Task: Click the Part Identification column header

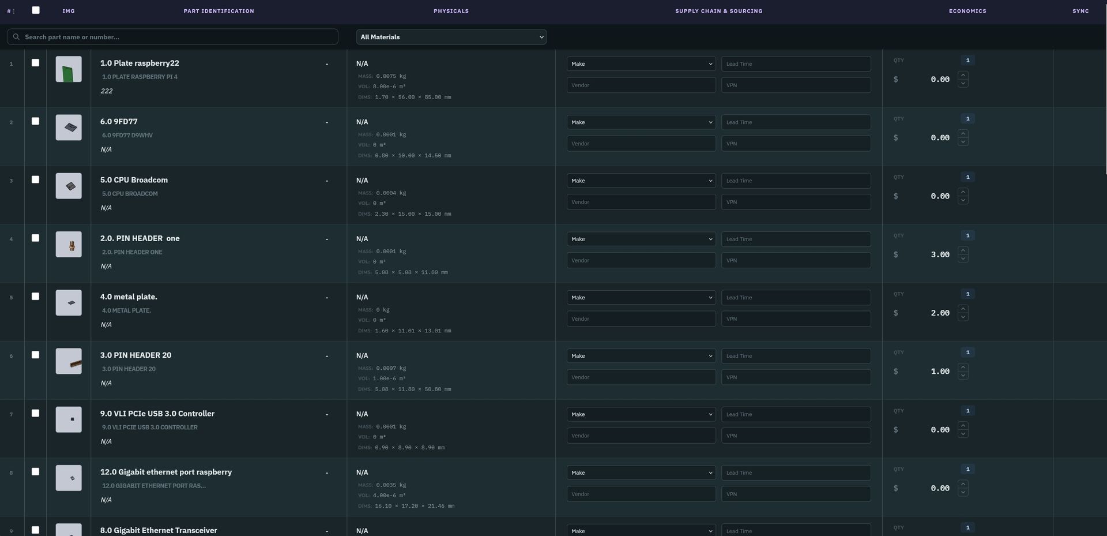Action: pyautogui.click(x=219, y=11)
